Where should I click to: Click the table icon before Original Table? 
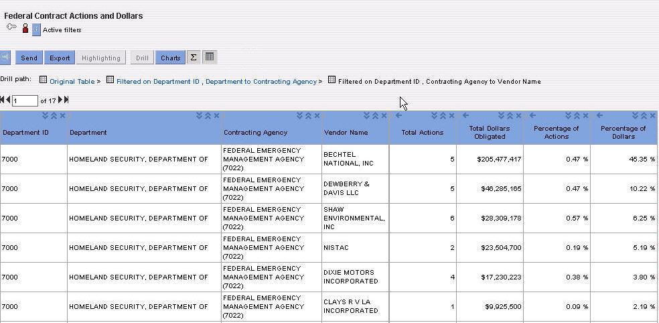pyautogui.click(x=43, y=80)
